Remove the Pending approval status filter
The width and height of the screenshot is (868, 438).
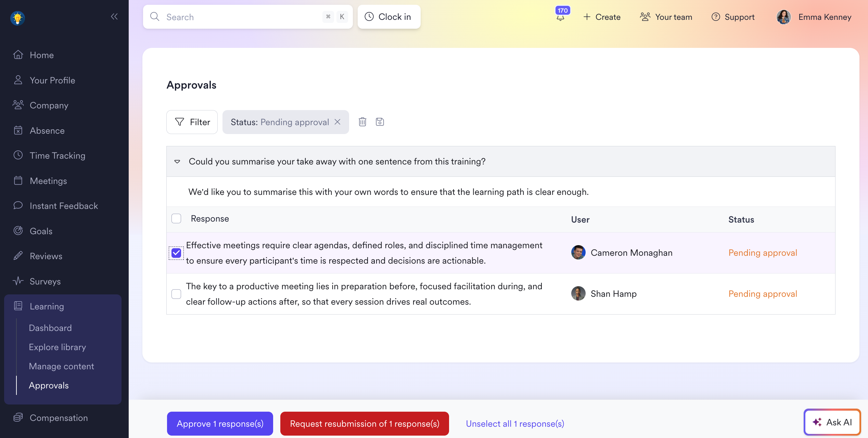(x=337, y=122)
